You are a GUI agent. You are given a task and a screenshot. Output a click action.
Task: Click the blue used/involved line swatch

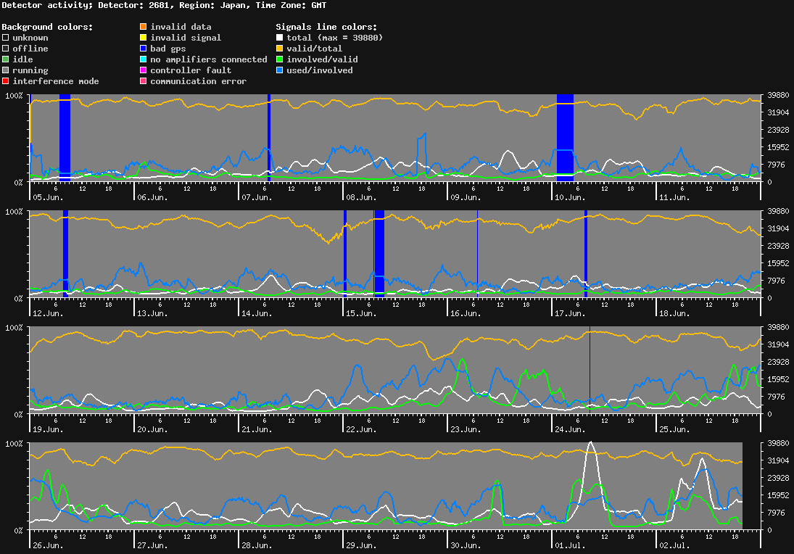[x=279, y=70]
